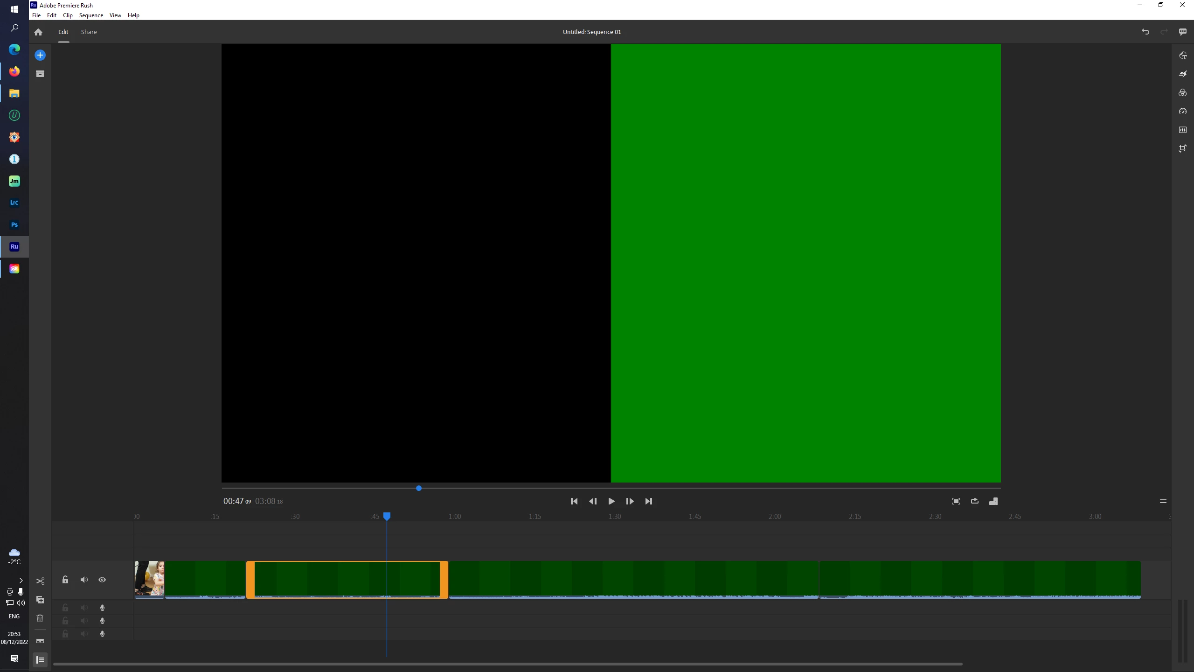This screenshot has width=1194, height=672.
Task: Open the Transitions panel icon
Action: [x=1182, y=74]
